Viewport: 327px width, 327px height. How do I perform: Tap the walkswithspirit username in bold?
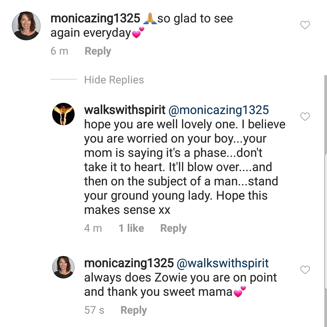tap(125, 110)
